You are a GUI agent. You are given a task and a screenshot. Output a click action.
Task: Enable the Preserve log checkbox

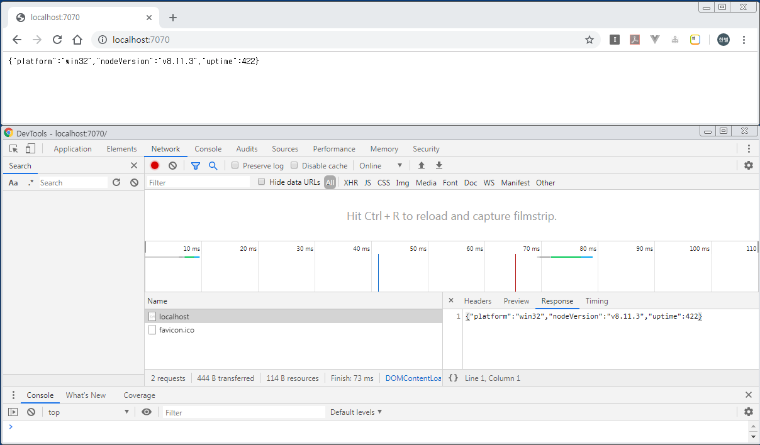(235, 165)
